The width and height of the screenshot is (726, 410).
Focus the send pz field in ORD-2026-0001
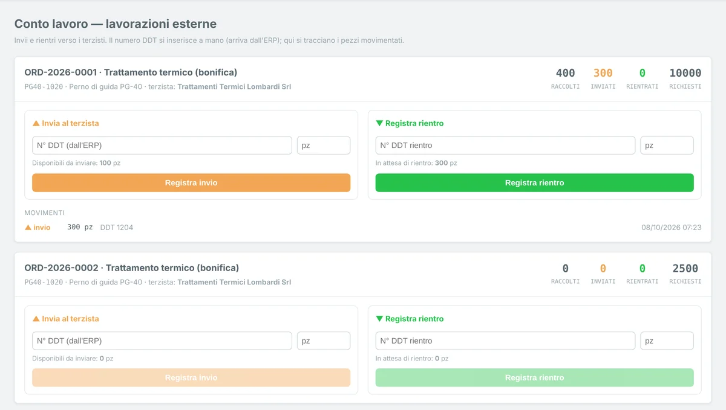pyautogui.click(x=324, y=145)
